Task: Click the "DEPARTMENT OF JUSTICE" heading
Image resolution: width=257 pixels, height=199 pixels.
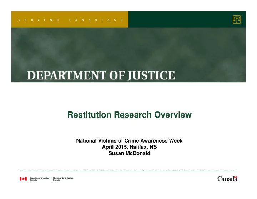Action: point(101,75)
